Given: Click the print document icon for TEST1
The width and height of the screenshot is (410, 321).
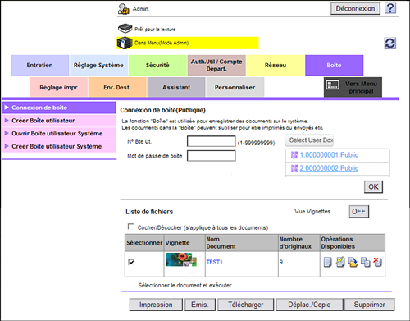Looking at the screenshot, I should pos(327,262).
